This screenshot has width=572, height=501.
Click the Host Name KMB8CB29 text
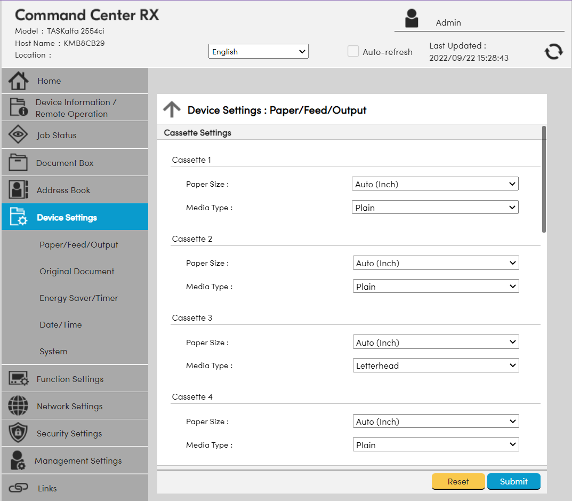pos(60,43)
